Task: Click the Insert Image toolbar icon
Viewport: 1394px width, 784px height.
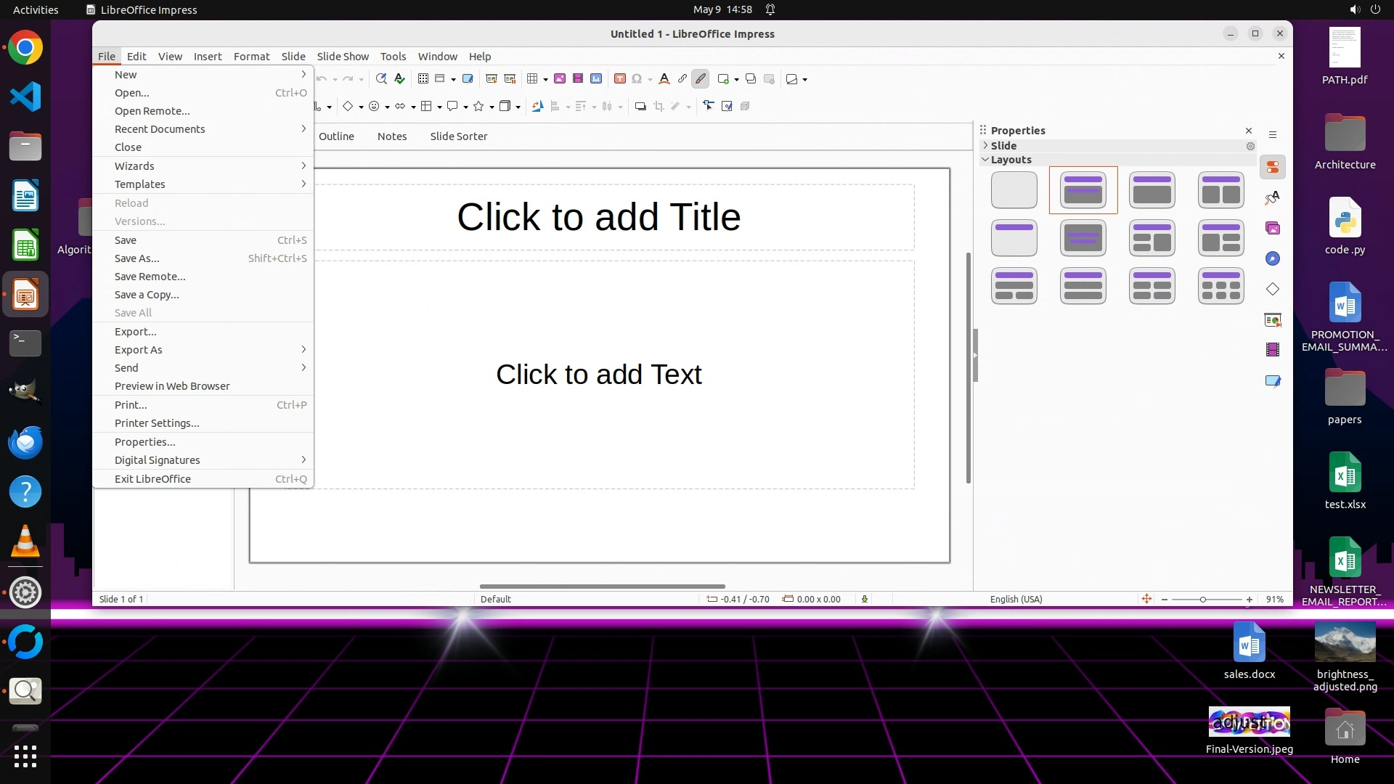Action: tap(560, 79)
